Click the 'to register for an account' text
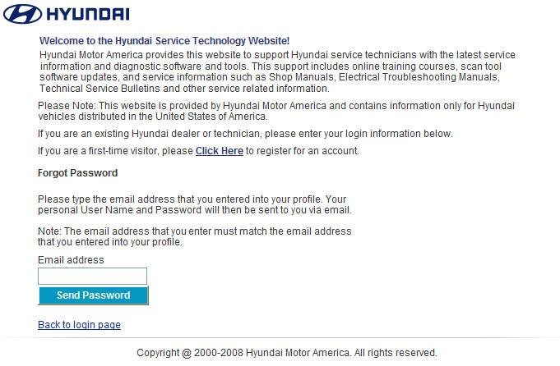 pos(303,151)
